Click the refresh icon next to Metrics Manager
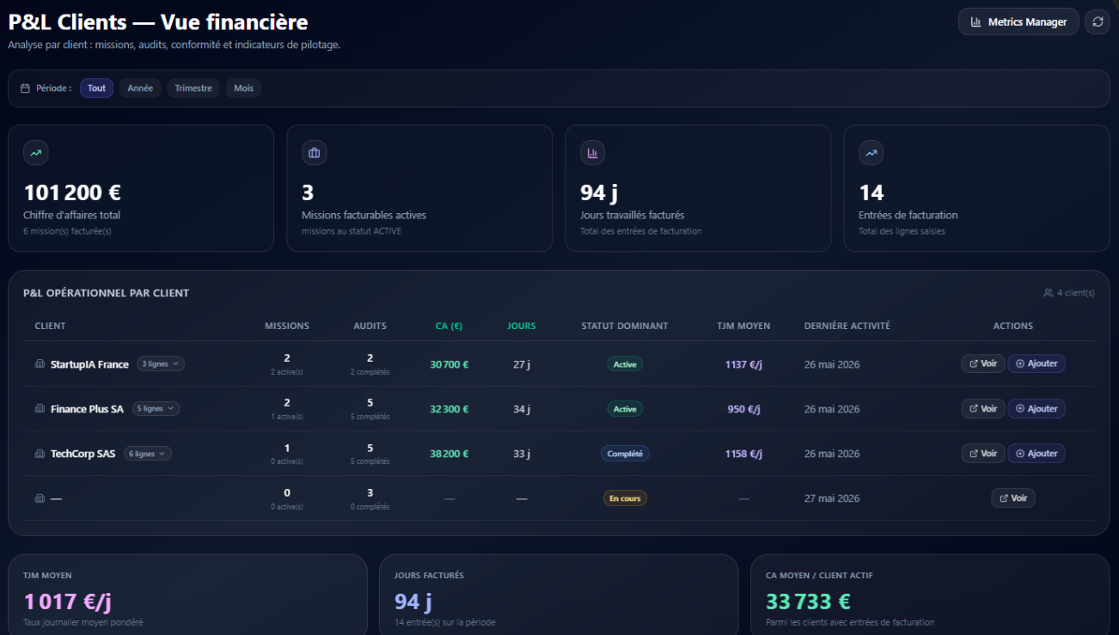 click(1098, 22)
